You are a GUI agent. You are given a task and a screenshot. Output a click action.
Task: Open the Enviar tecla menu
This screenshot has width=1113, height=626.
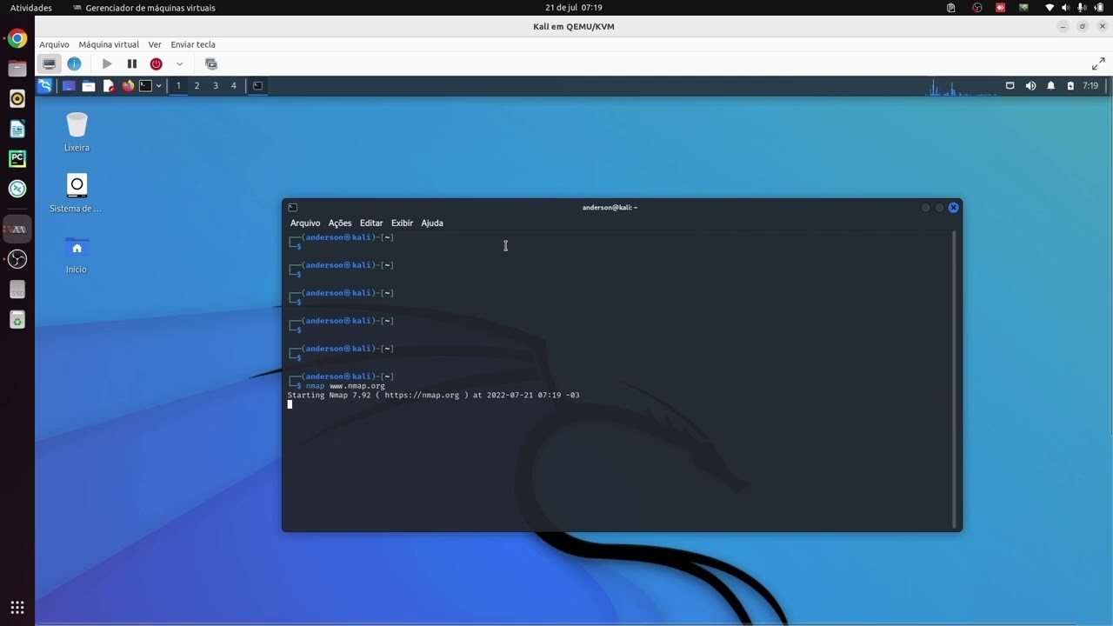[x=193, y=44]
